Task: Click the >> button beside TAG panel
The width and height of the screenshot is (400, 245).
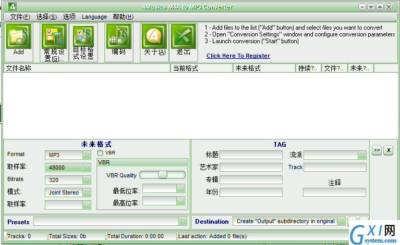Action: pos(377,150)
